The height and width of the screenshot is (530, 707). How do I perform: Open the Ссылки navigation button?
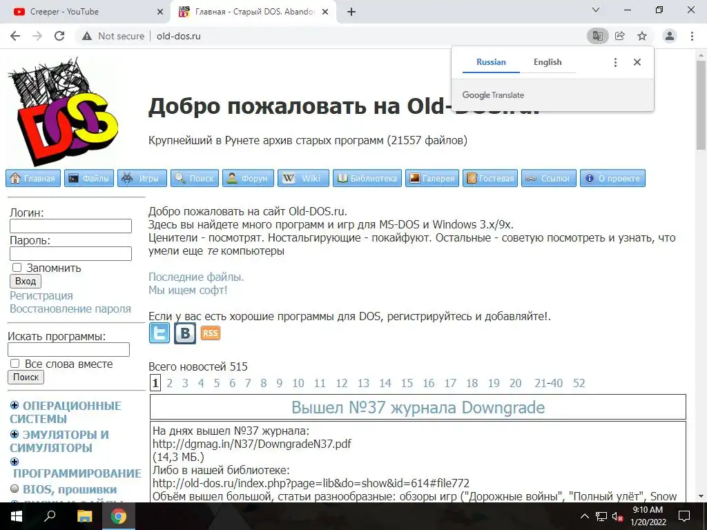point(549,178)
